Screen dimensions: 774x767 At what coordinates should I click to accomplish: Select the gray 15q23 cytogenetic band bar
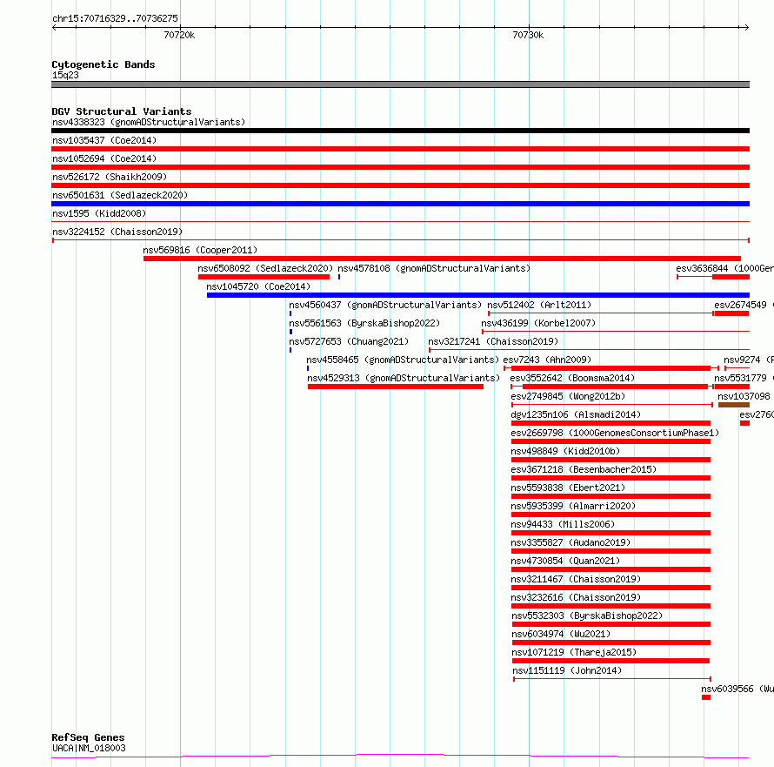400,84
